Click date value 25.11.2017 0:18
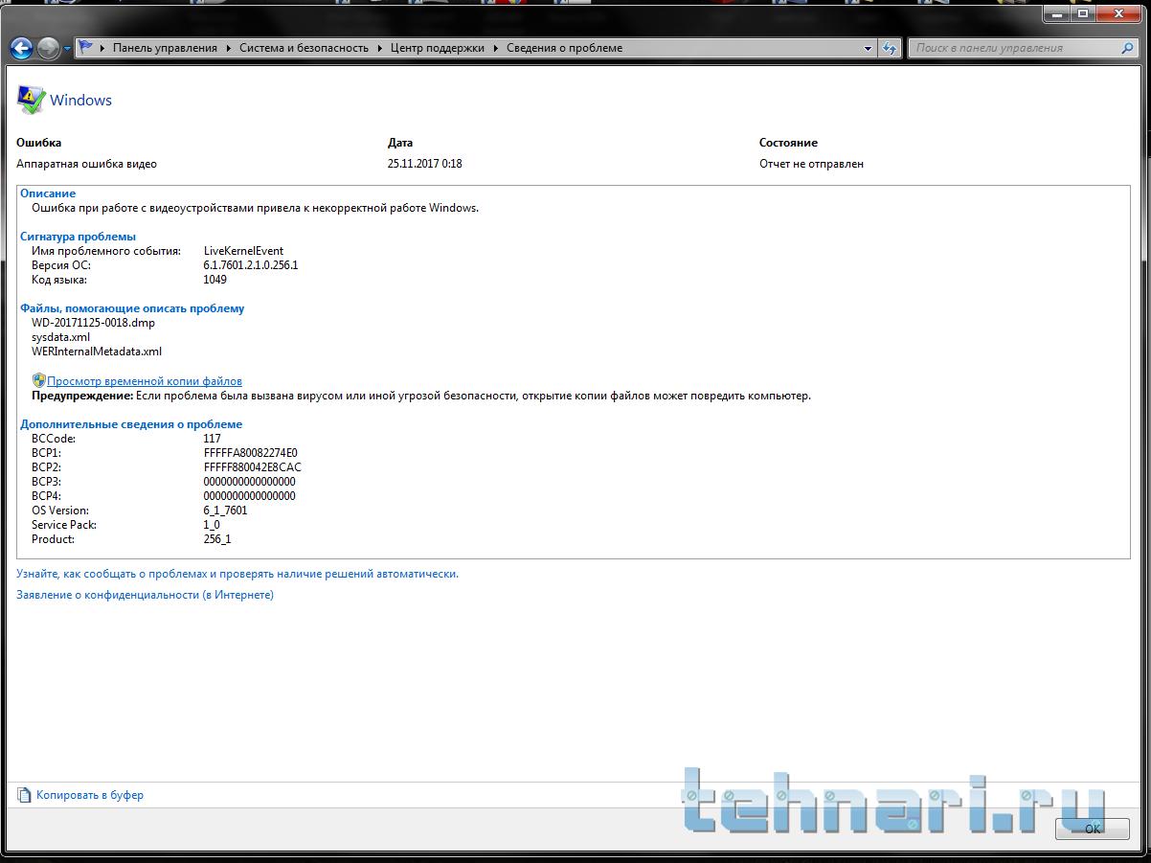This screenshot has width=1151, height=863. [x=425, y=164]
